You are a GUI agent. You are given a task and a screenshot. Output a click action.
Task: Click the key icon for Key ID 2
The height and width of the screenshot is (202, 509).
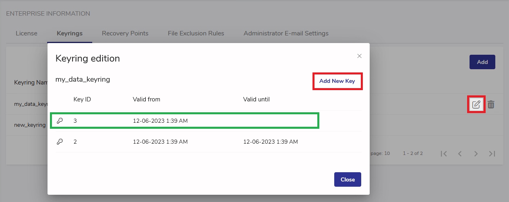60,142
